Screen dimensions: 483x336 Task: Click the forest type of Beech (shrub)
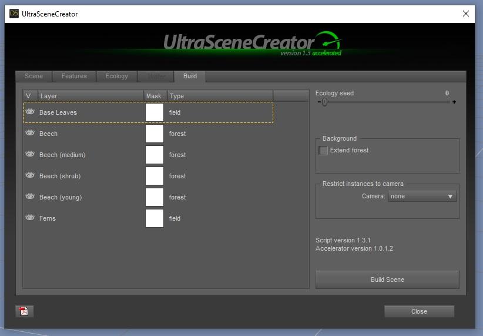(x=177, y=176)
